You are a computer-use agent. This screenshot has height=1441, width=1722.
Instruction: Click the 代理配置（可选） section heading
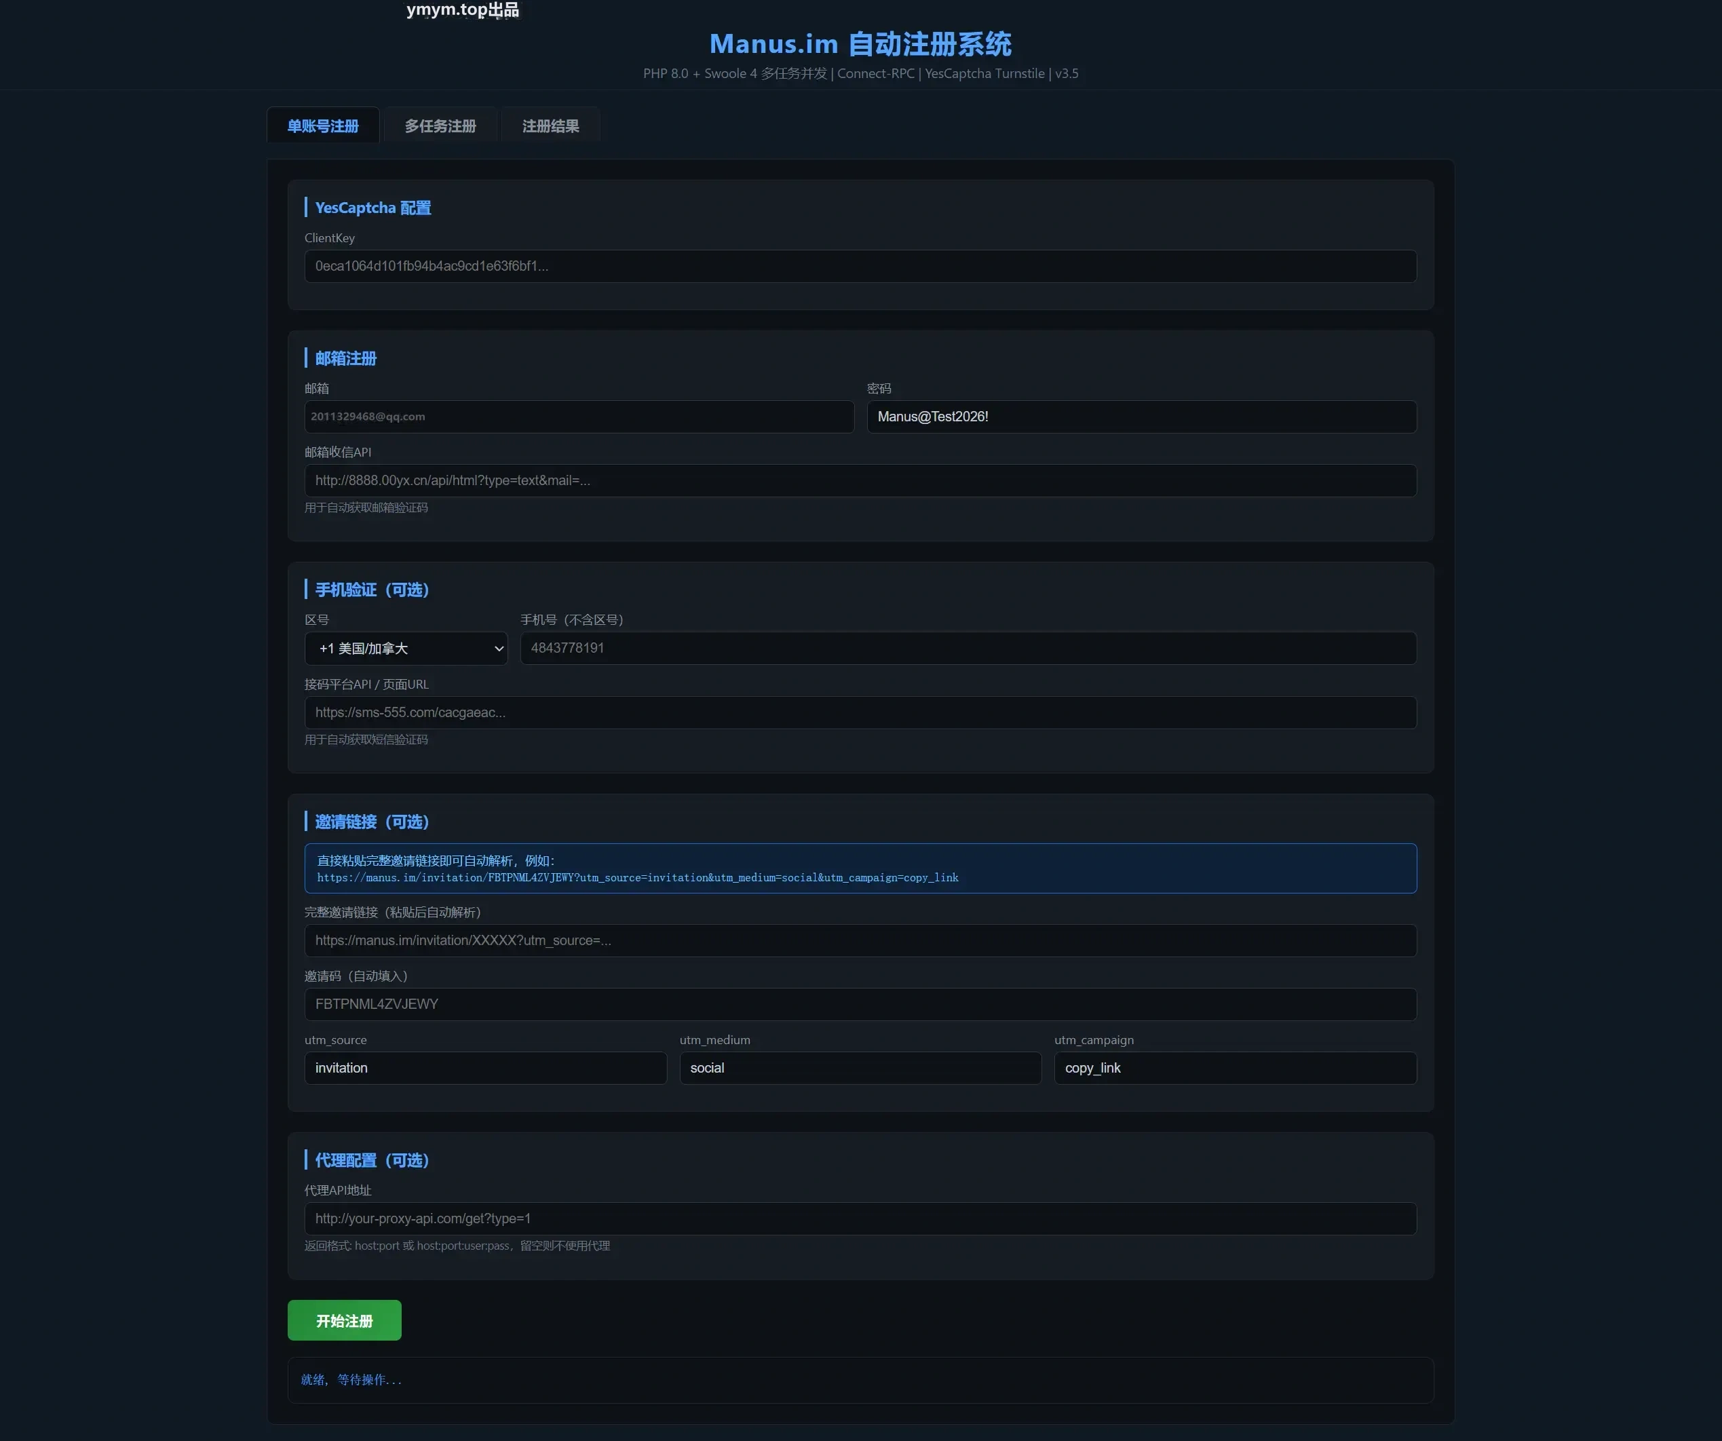tap(372, 1161)
